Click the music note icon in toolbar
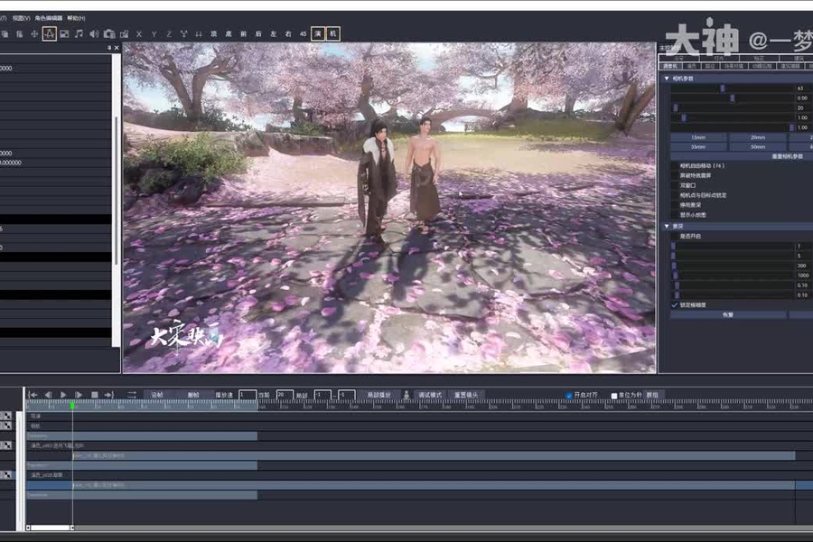 click(79, 33)
